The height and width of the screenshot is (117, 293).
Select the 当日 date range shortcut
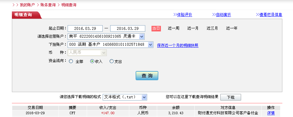click(x=156, y=28)
